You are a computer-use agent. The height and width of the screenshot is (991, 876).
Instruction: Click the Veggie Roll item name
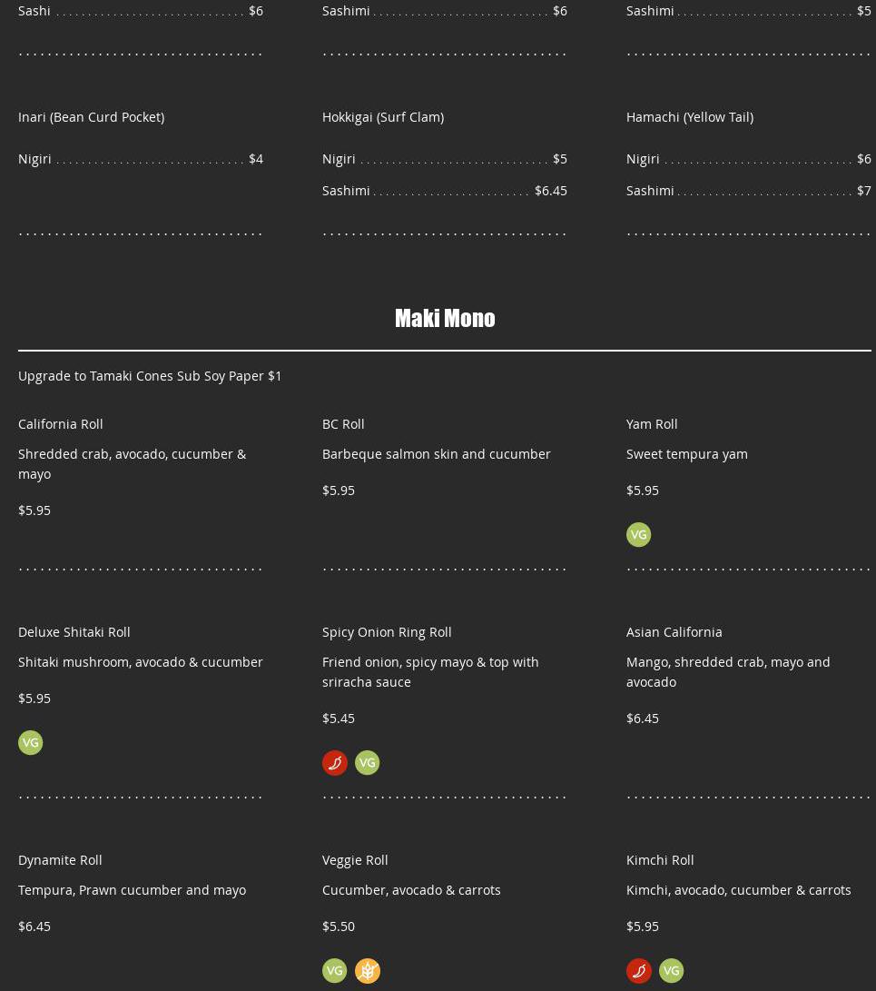(x=355, y=859)
